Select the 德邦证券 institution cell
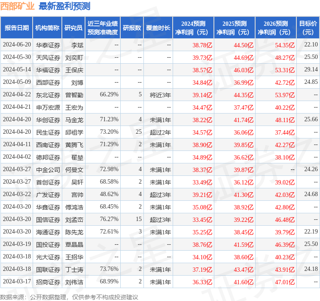 click(x=48, y=157)
